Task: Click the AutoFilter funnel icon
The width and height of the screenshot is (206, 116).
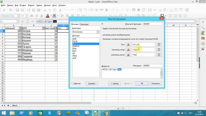Action: click(127, 10)
